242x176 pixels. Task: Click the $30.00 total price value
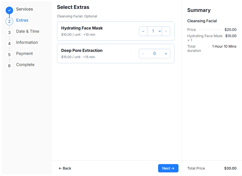[230, 168]
